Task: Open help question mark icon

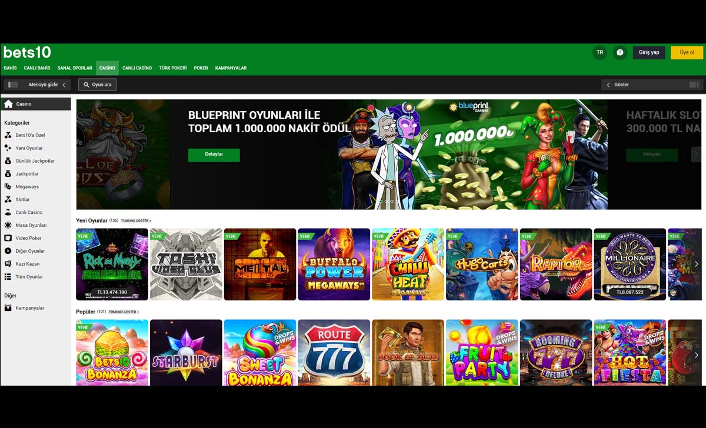Action: [620, 52]
